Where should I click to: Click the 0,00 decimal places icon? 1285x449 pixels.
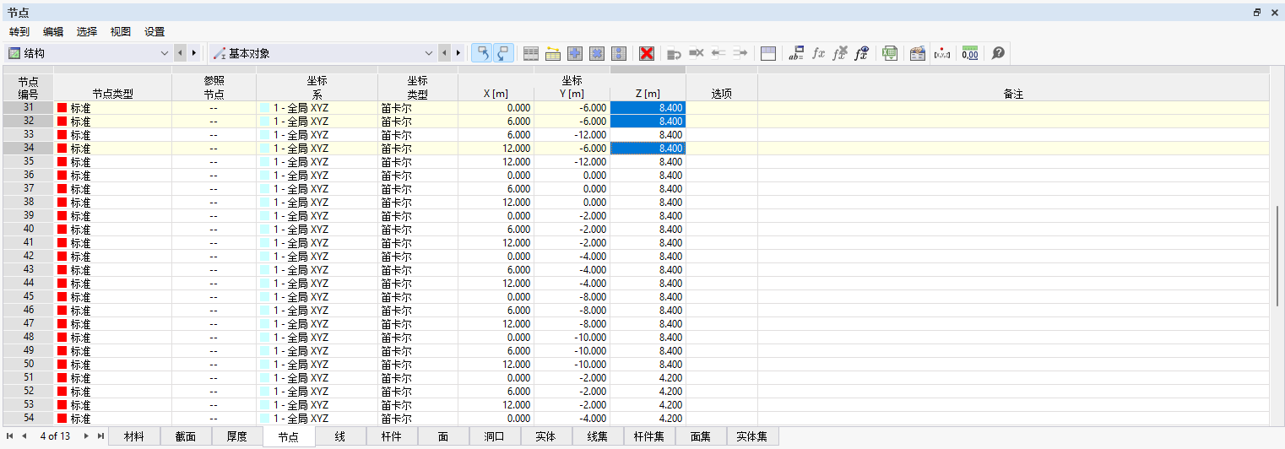[970, 53]
